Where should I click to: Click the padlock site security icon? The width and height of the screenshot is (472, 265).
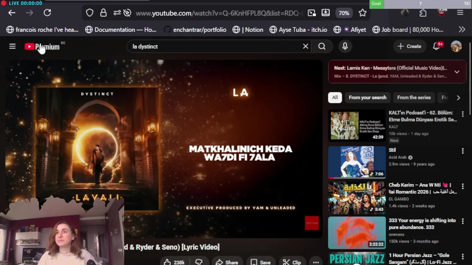coord(103,13)
